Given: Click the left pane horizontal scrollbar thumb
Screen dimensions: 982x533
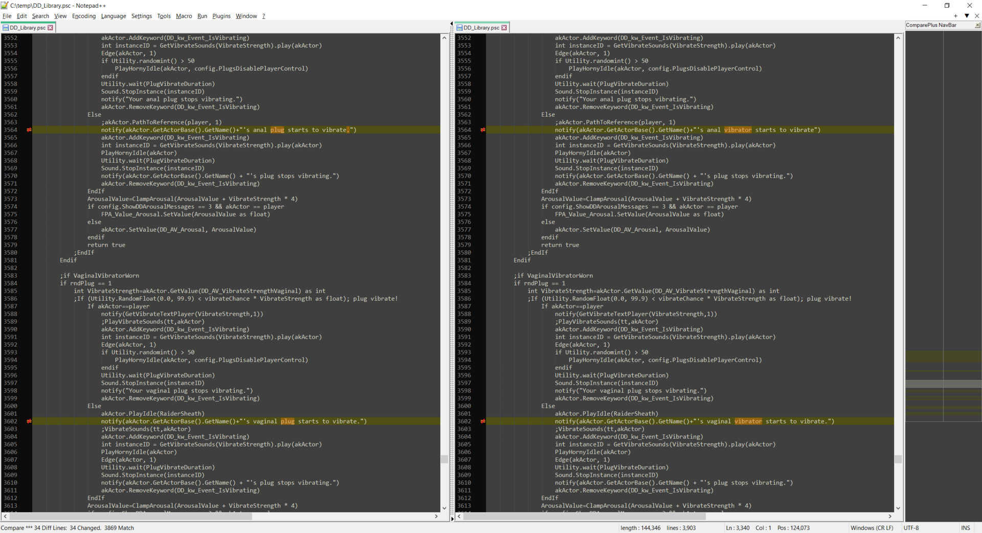Looking at the screenshot, I should pyautogui.click(x=130, y=517).
